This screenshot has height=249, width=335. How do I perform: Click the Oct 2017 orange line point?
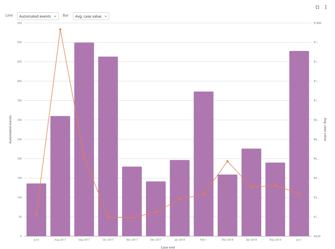pyautogui.click(x=108, y=217)
